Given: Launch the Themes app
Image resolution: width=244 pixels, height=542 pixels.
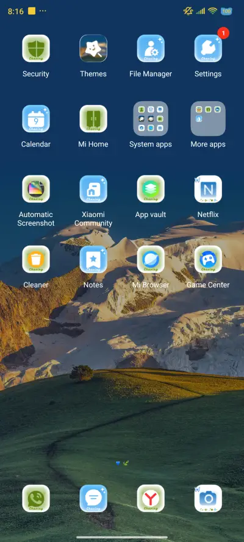Looking at the screenshot, I should (93, 48).
